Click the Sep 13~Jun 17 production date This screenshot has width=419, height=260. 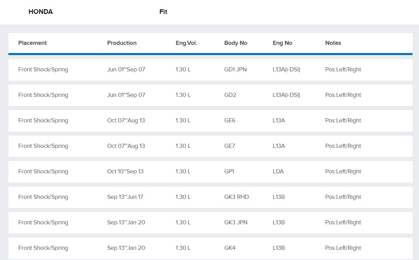pyautogui.click(x=125, y=197)
